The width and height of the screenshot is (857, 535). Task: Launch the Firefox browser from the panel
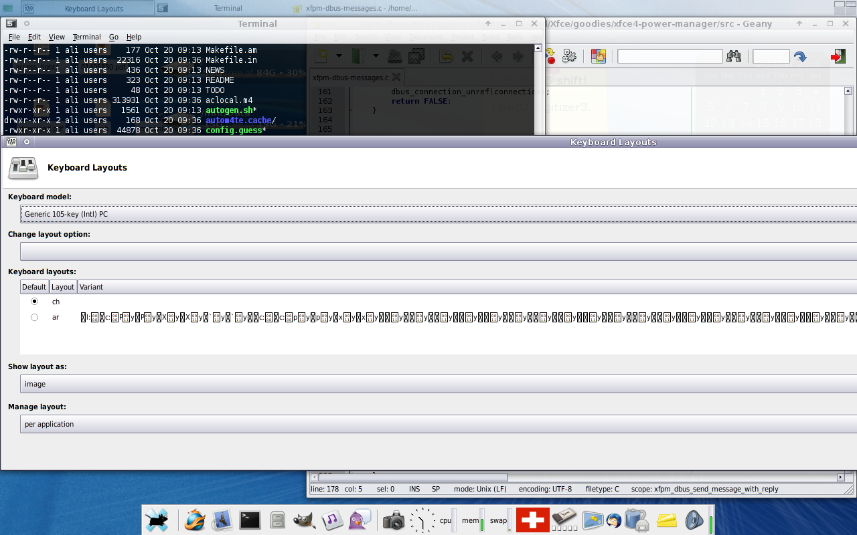(195, 520)
